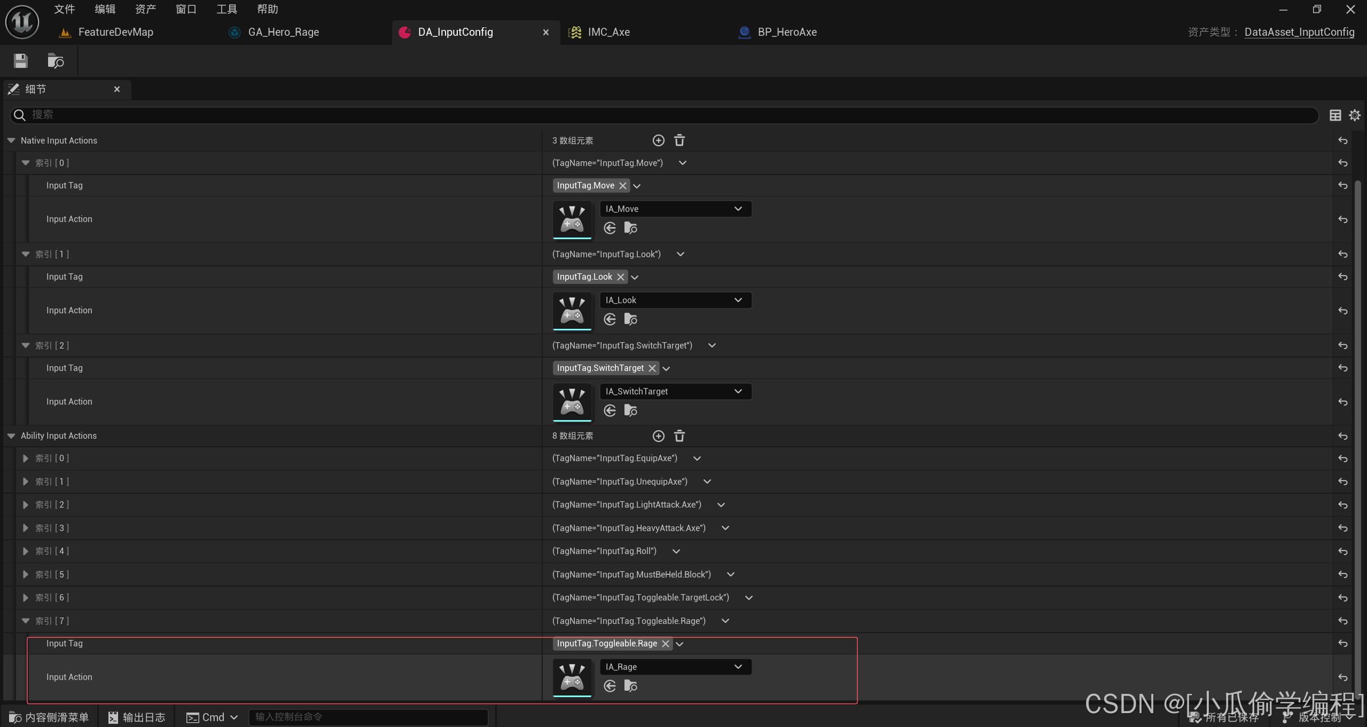The width and height of the screenshot is (1367, 727).
Task: Collapse the Ability Input Actions section
Action: 11,436
